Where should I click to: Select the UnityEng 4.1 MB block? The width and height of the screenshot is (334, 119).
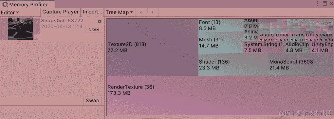pyautogui.click(x=322, y=47)
